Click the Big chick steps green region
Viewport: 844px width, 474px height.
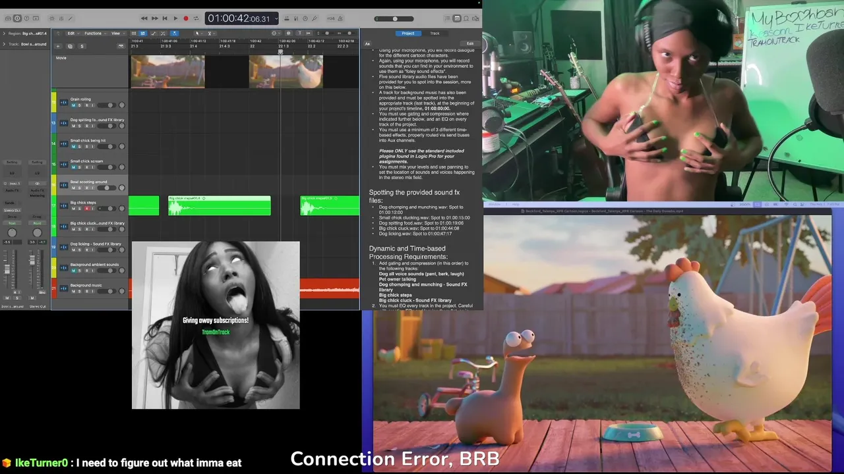219,205
